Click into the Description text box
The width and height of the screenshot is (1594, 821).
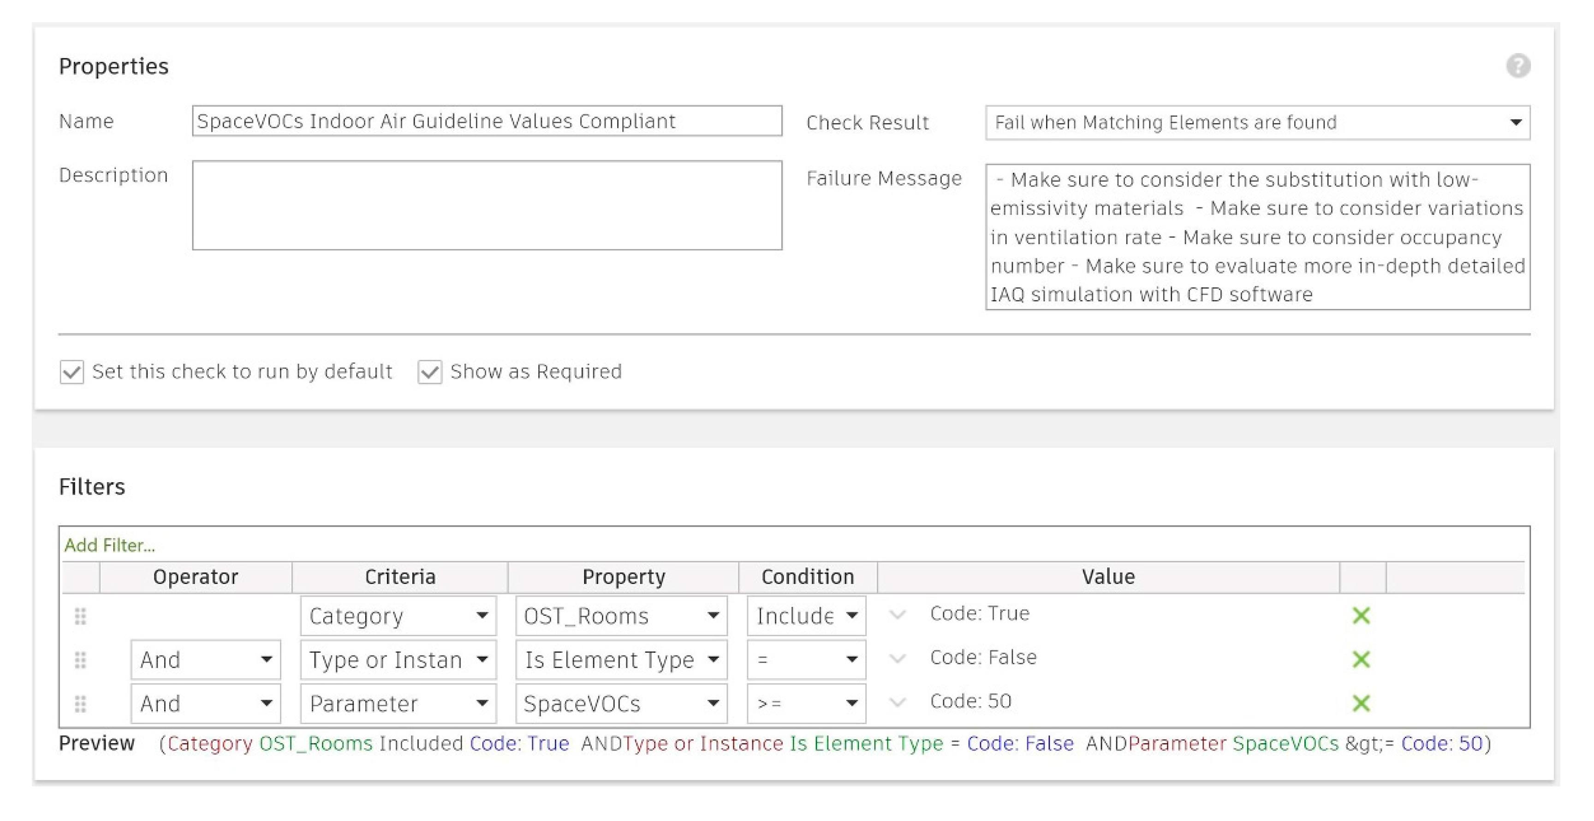pyautogui.click(x=487, y=205)
